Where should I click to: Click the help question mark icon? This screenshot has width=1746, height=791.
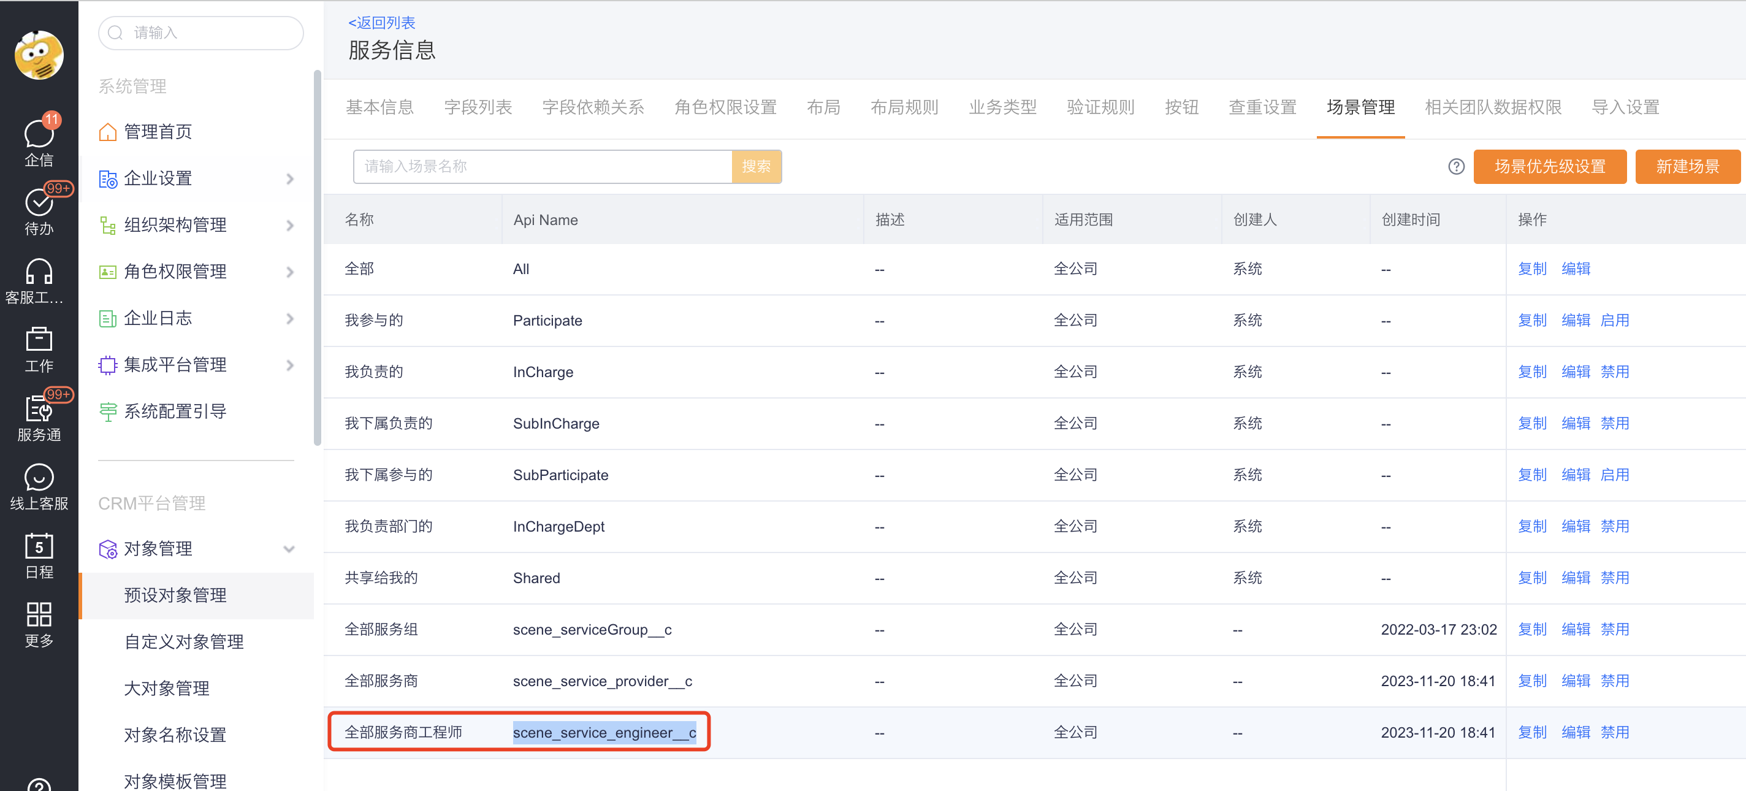1456,167
